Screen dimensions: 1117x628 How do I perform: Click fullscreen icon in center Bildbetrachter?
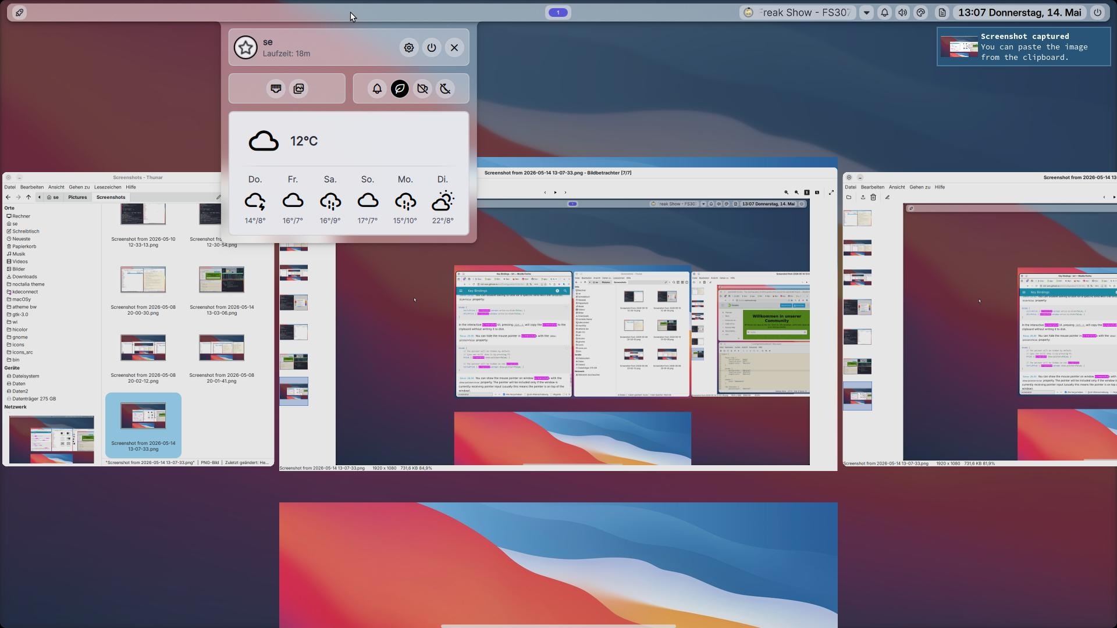tap(831, 192)
